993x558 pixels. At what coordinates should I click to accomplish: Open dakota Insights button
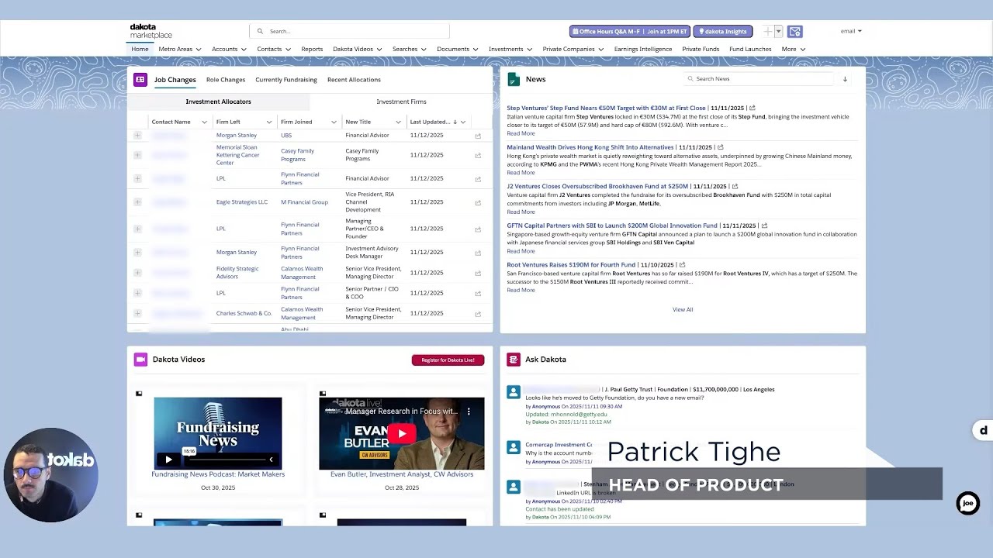click(x=722, y=31)
